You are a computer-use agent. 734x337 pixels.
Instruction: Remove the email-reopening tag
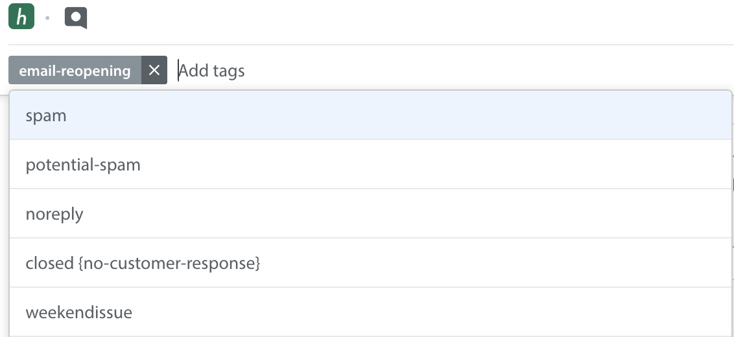(x=154, y=70)
